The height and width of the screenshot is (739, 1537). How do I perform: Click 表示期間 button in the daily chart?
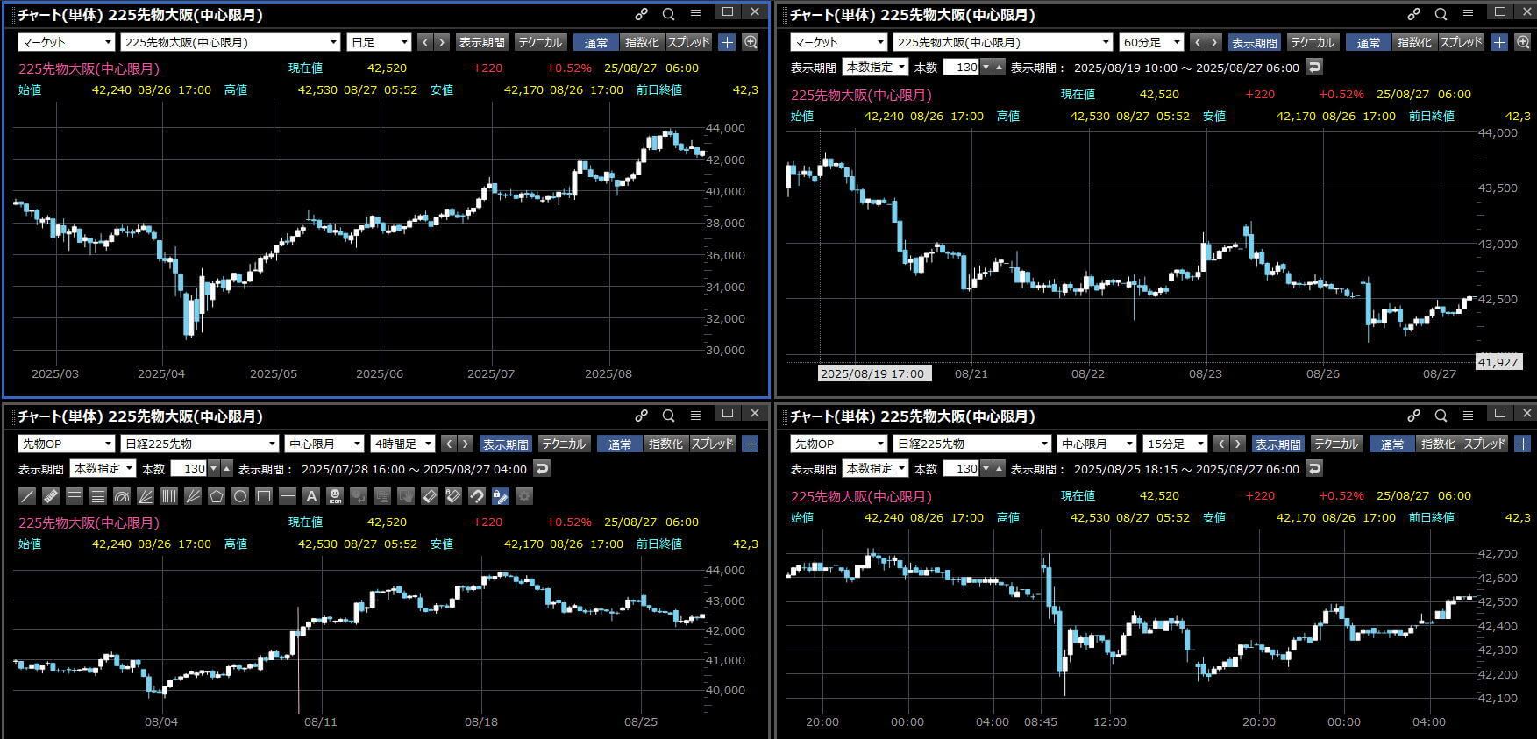[481, 42]
